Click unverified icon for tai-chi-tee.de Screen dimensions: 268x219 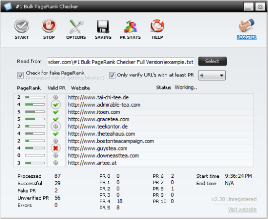(x=56, y=97)
